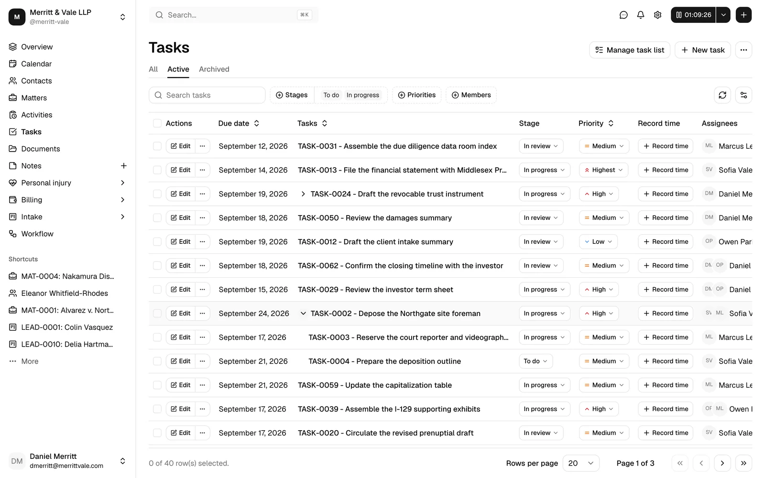Open row actions menu for TASK-0050
The image size is (765, 478).
pos(202,218)
